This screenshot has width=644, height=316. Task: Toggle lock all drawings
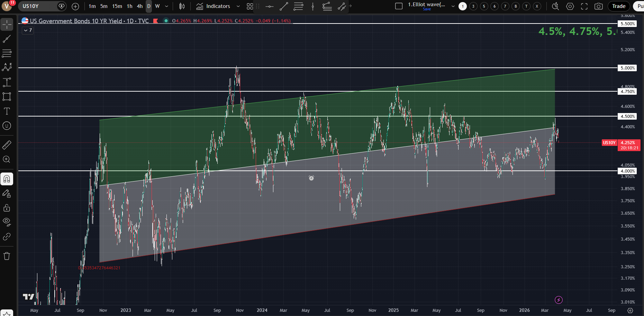[7, 208]
